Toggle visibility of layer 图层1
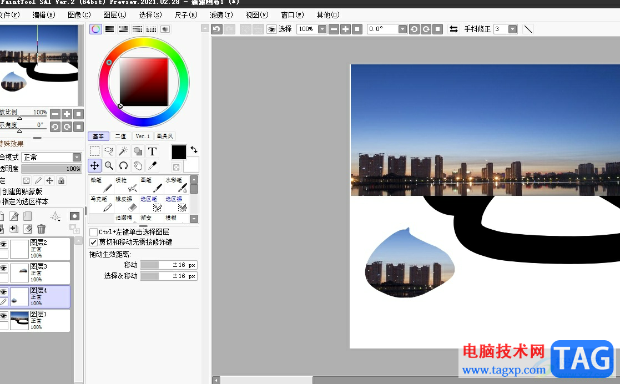 click(x=3, y=316)
